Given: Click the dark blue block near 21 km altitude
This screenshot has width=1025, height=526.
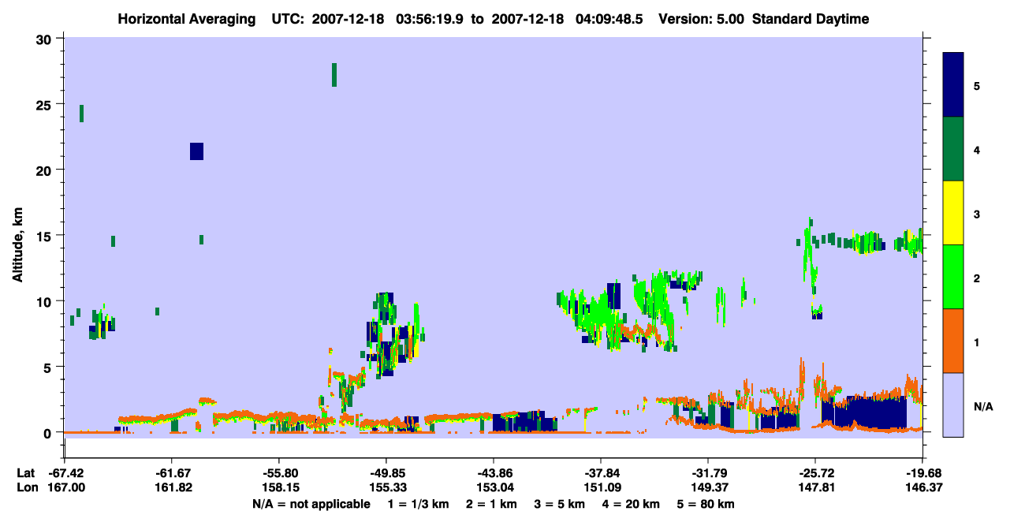Looking at the screenshot, I should [x=197, y=151].
